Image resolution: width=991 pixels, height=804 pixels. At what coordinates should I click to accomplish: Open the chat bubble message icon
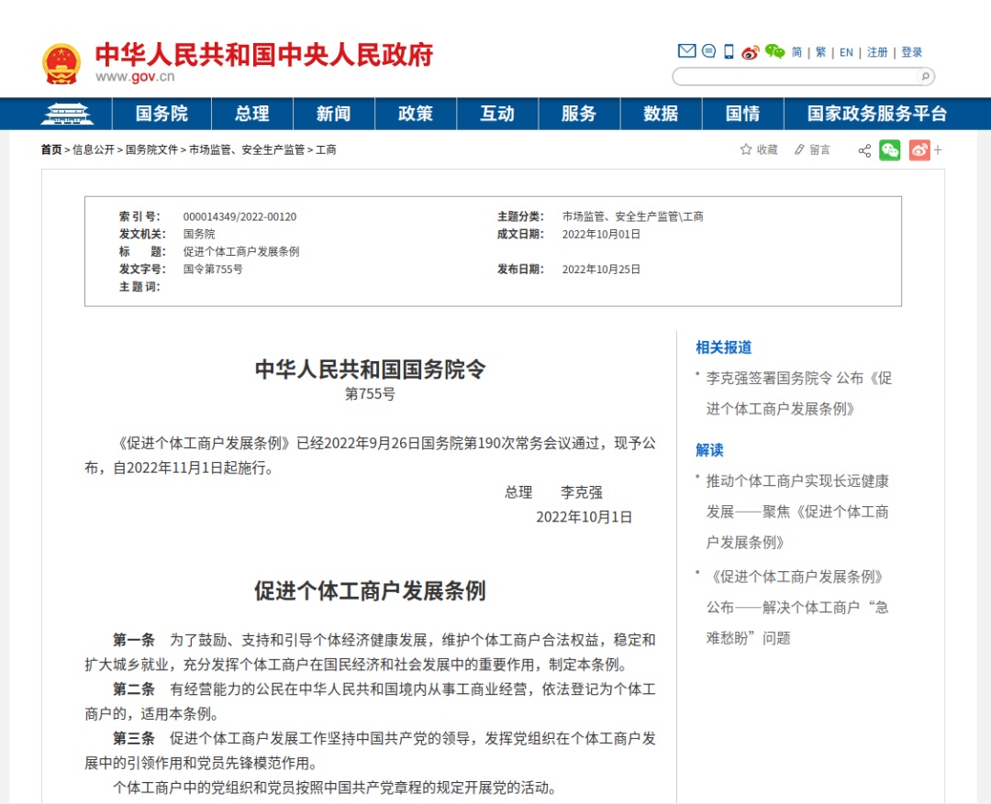(x=708, y=51)
